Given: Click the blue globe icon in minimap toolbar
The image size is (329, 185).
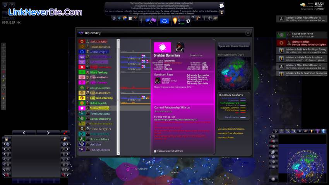Looking at the screenshot, I should [x=324, y=131].
